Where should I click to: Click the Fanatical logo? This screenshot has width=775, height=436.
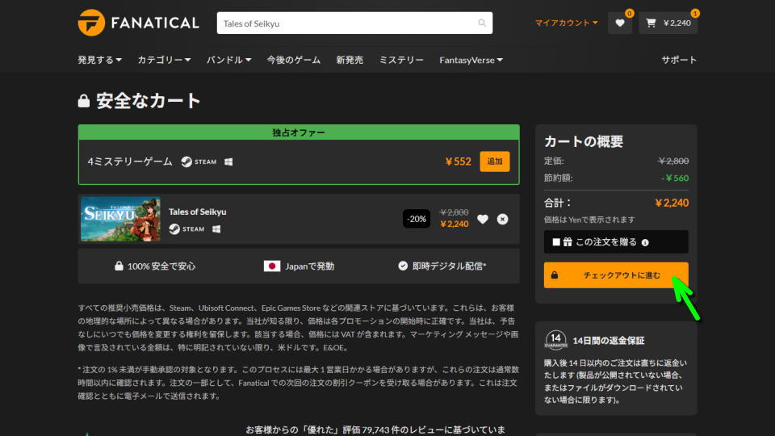[138, 23]
